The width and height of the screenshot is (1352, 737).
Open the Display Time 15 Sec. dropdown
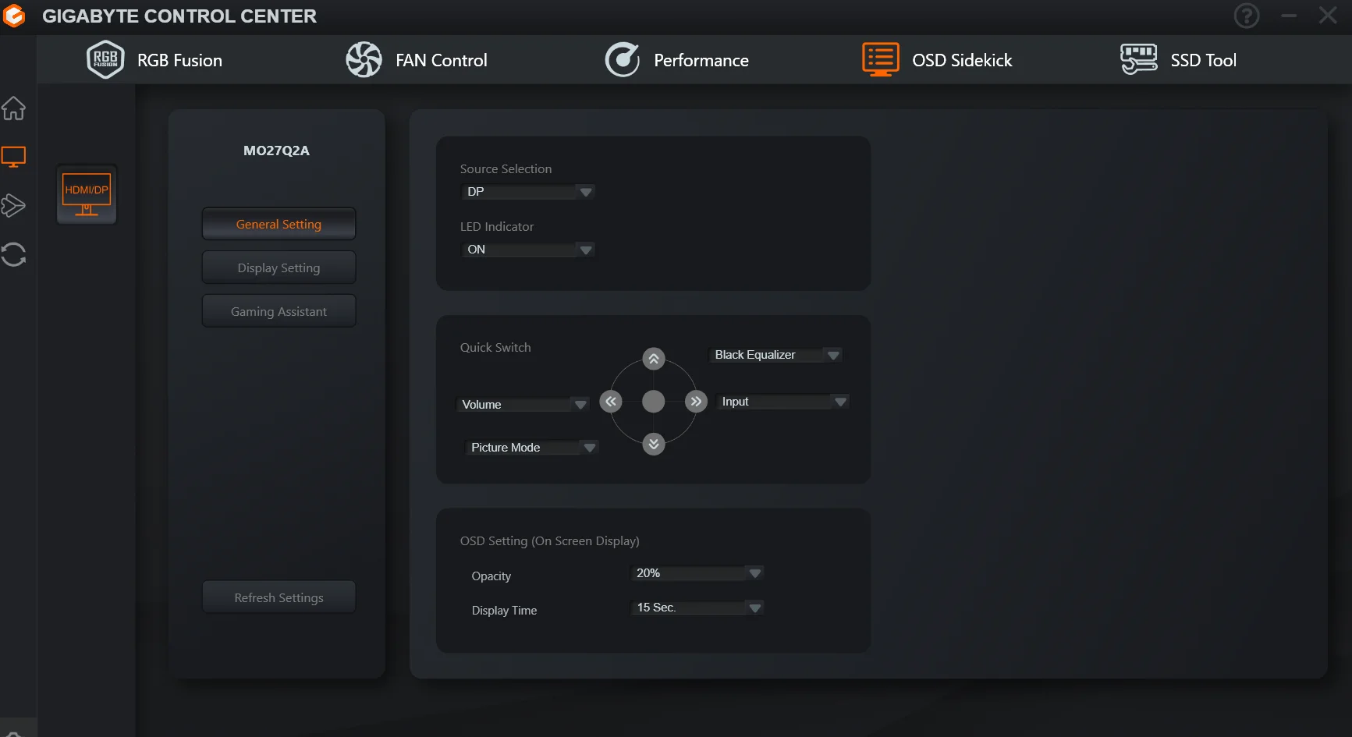click(x=697, y=608)
